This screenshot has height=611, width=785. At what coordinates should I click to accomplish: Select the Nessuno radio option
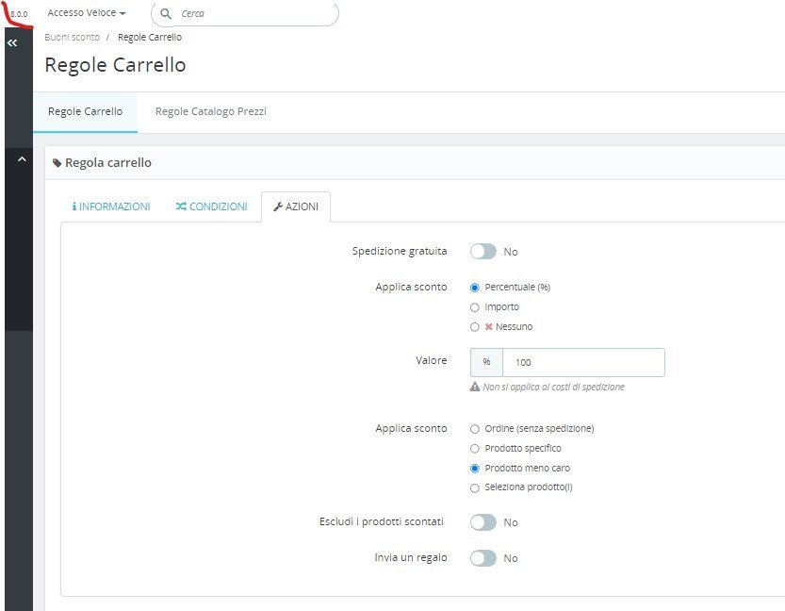point(475,327)
